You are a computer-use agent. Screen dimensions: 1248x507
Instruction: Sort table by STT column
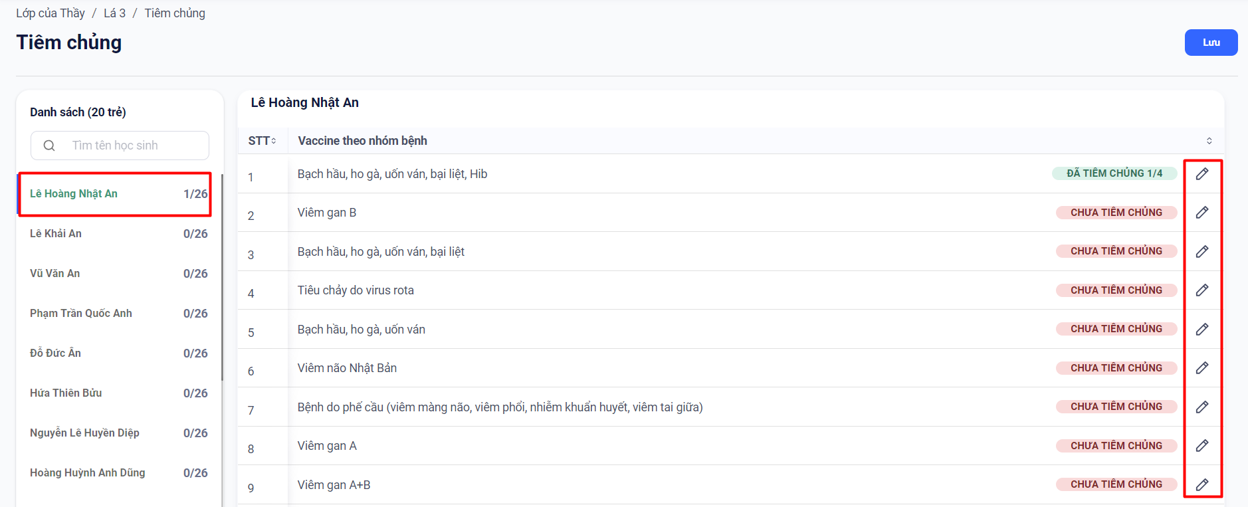[262, 141]
